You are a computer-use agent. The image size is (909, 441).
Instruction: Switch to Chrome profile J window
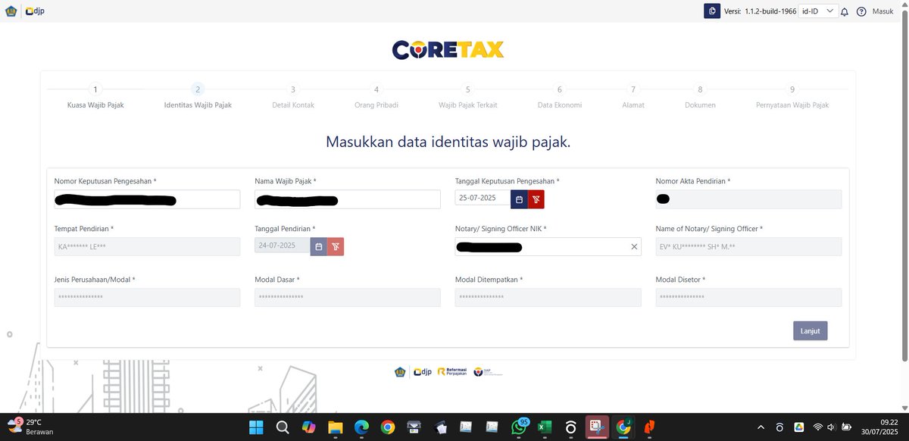point(623,427)
